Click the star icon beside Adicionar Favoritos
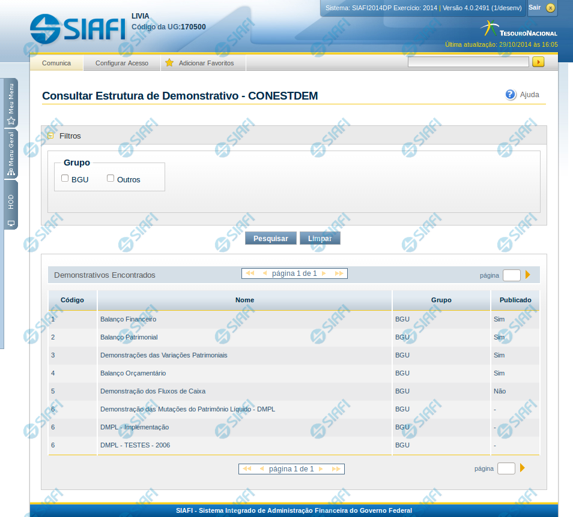The image size is (573, 517). (x=169, y=63)
